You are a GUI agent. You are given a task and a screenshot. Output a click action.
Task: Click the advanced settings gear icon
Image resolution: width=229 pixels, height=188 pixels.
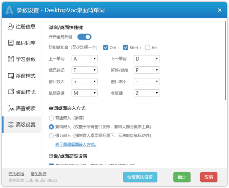[x=11, y=125]
